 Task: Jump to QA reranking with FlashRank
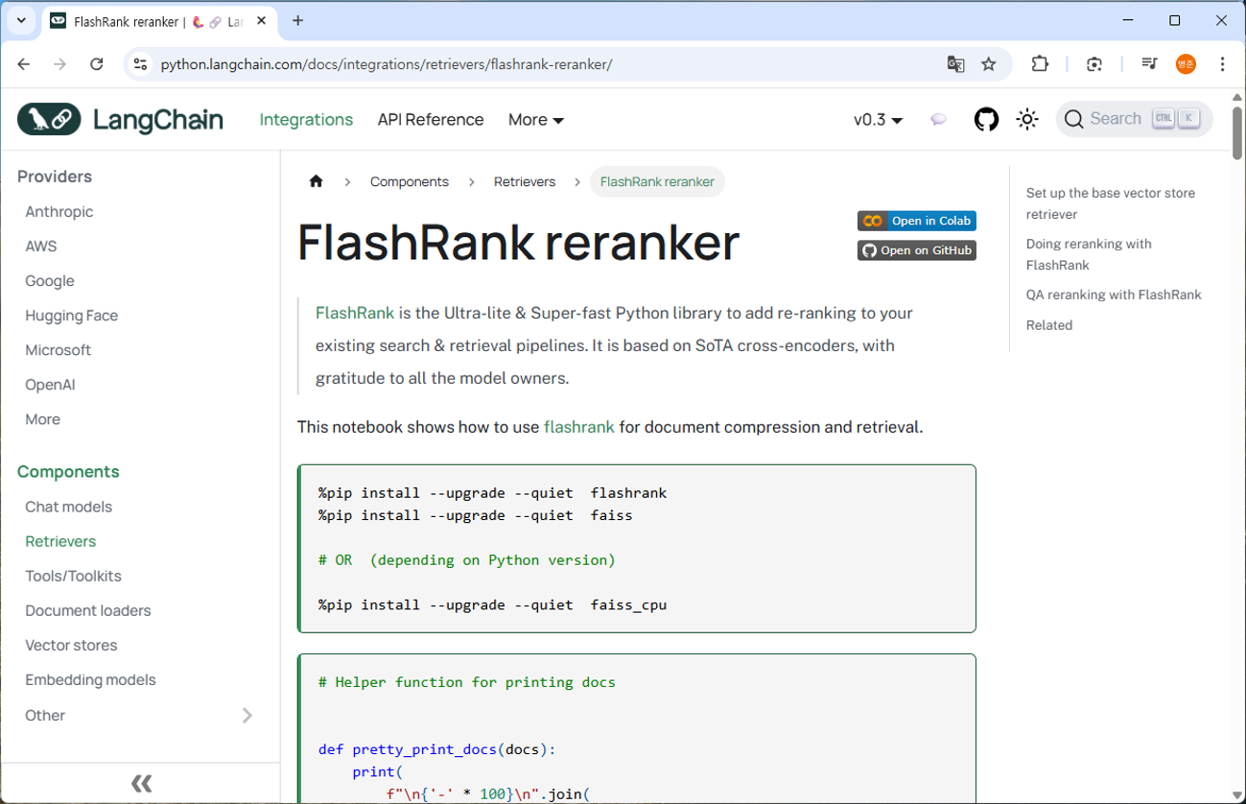click(1114, 295)
